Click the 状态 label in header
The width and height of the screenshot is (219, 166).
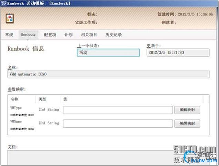92,14
